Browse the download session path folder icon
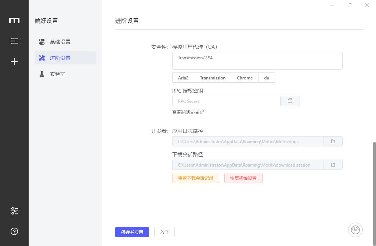 [x=332, y=164]
